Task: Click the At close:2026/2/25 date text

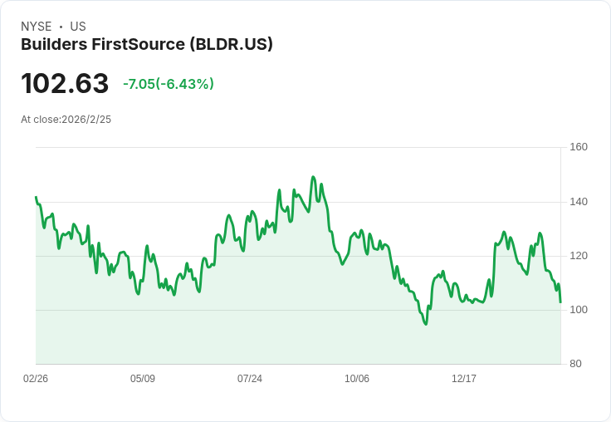Action: 66,120
